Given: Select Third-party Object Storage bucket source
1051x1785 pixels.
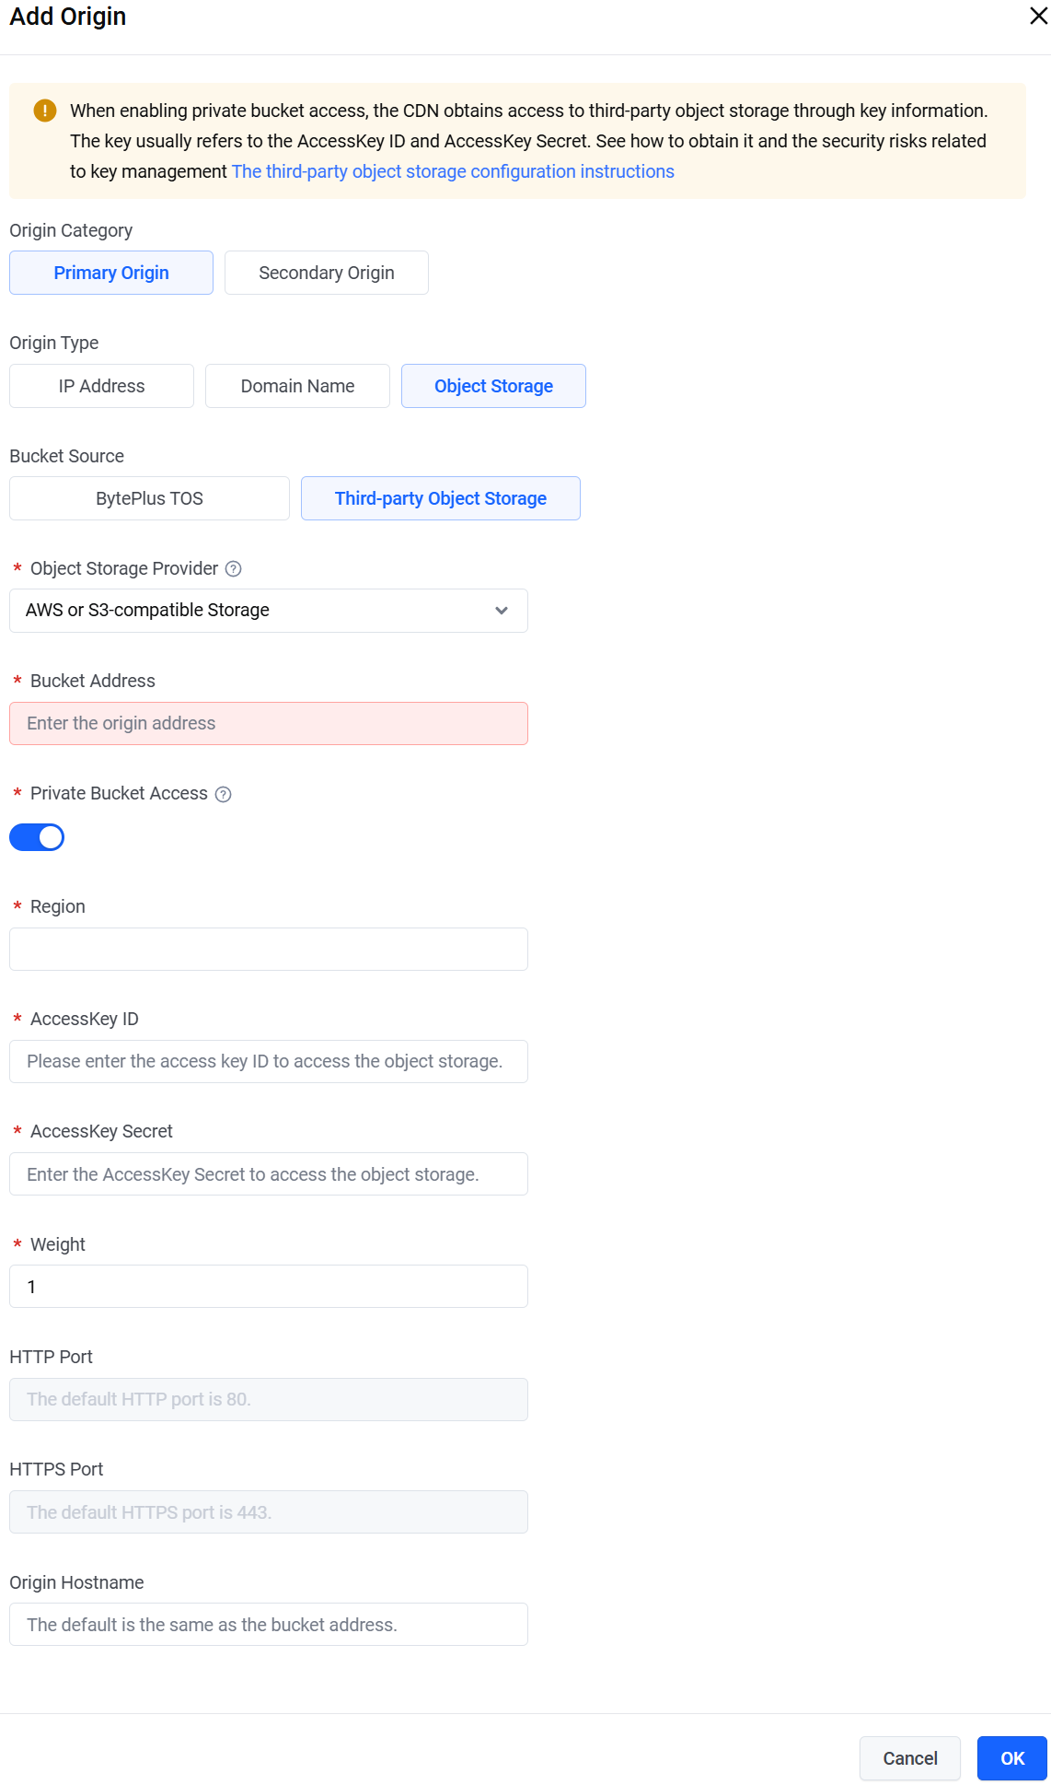Looking at the screenshot, I should coord(440,498).
